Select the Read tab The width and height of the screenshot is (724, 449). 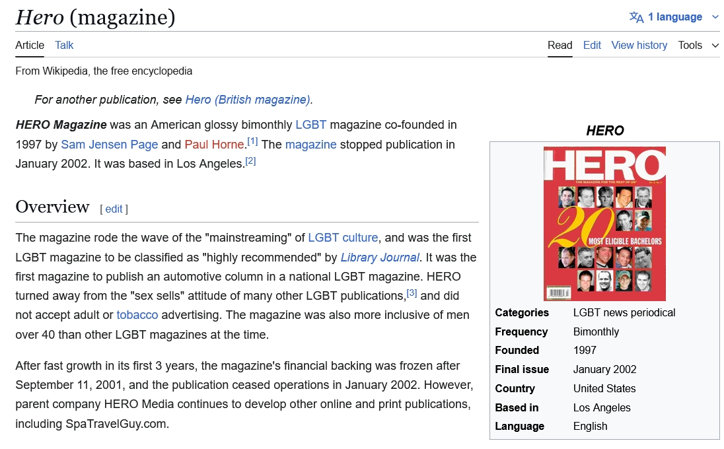coord(560,45)
